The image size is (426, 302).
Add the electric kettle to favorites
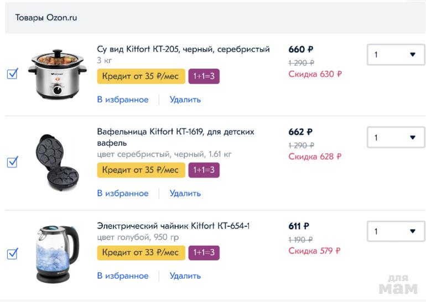click(x=123, y=276)
